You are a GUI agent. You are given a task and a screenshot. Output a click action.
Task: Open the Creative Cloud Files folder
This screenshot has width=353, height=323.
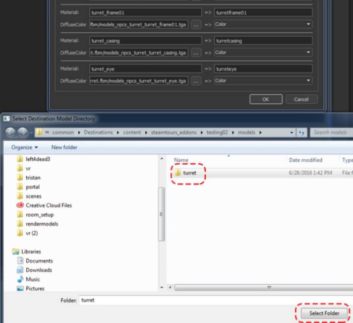coord(48,206)
